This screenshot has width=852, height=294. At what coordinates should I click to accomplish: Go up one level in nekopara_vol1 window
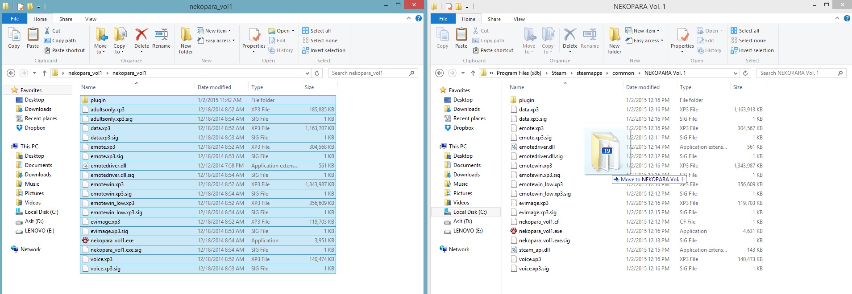[45, 73]
